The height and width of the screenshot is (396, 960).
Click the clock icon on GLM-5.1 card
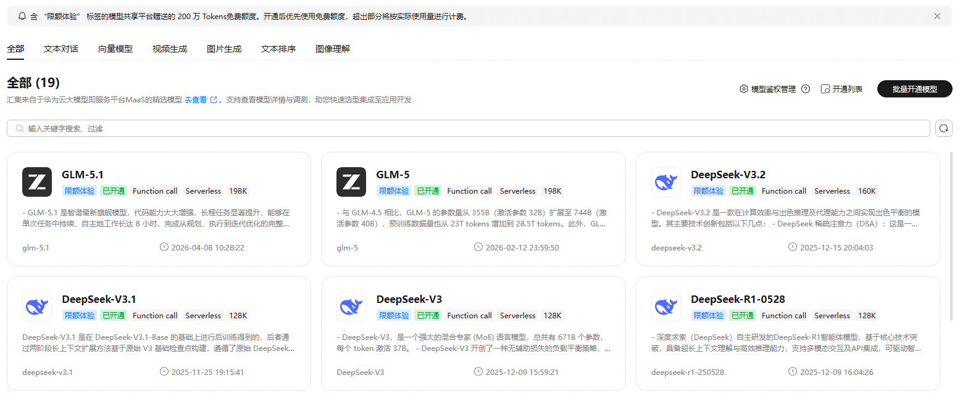(x=164, y=247)
